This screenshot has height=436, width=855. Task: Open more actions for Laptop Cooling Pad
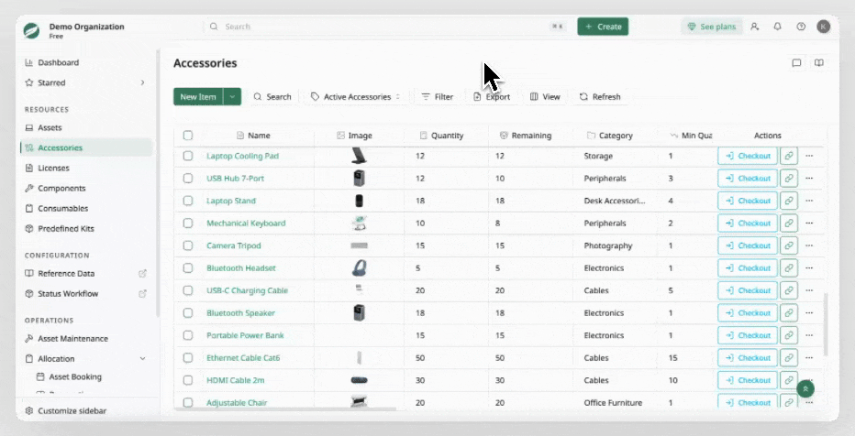point(809,156)
